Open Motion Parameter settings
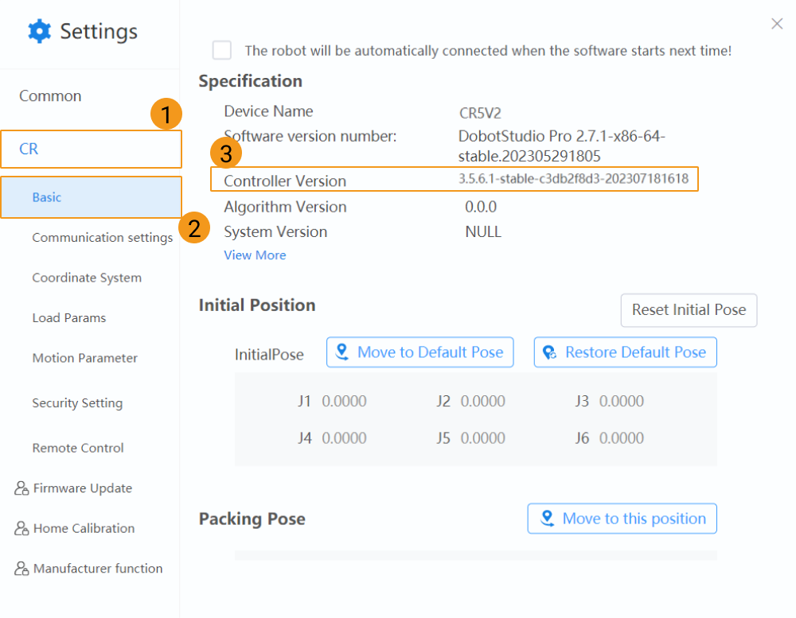796x618 pixels. pos(84,358)
